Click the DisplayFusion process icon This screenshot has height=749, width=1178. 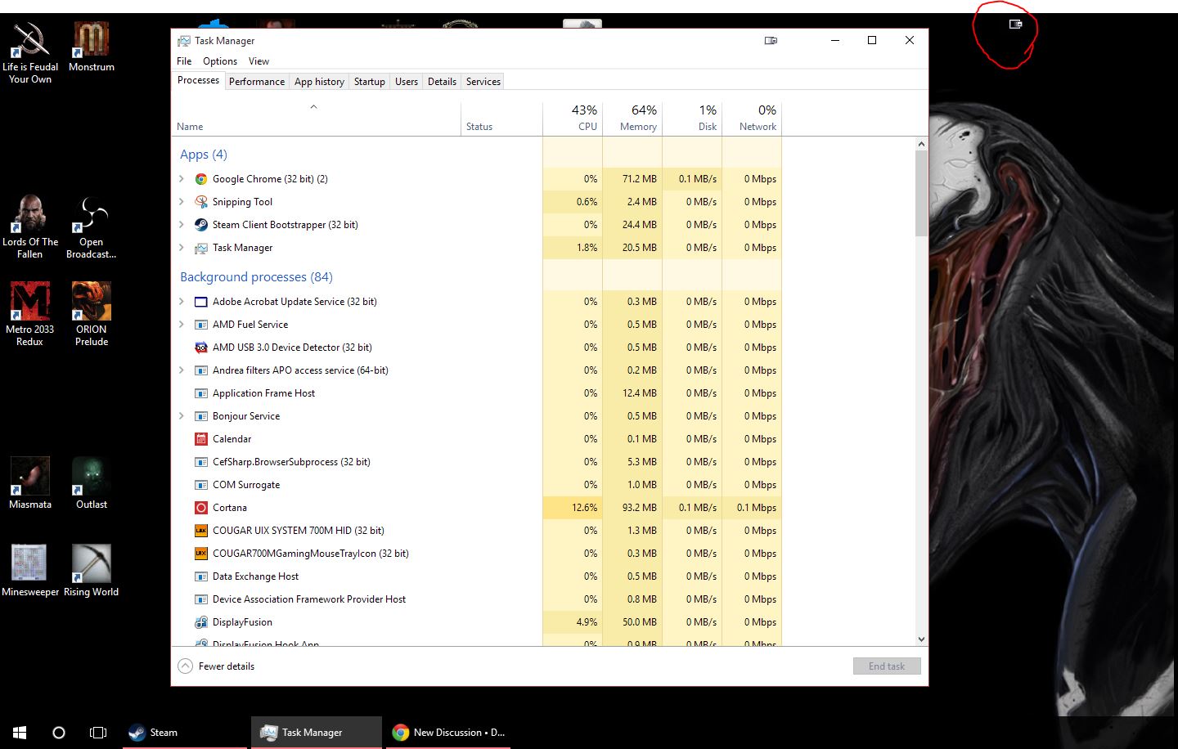201,622
